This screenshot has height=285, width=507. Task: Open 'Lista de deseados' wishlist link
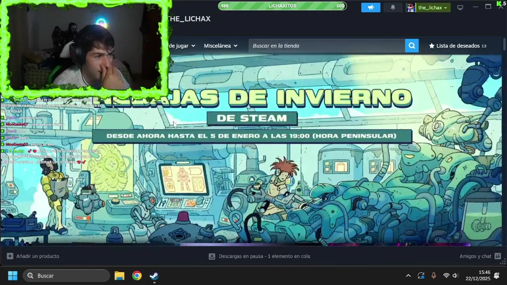pos(458,46)
